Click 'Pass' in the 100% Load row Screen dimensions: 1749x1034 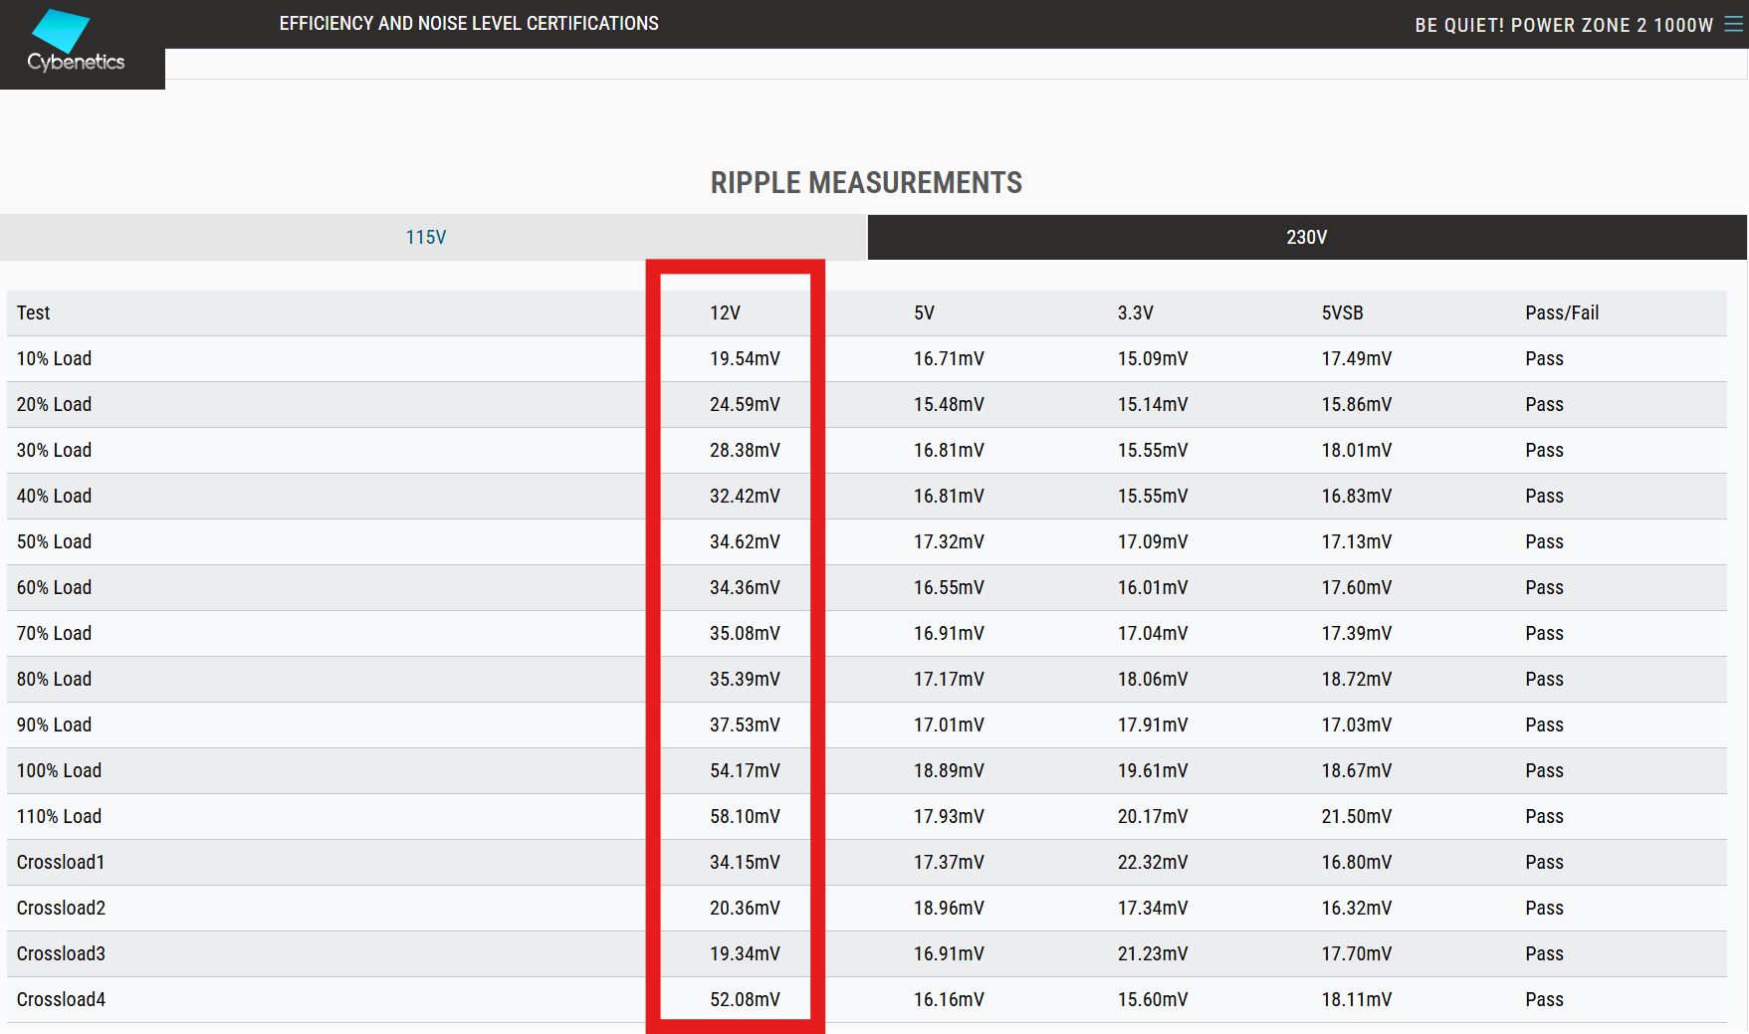(x=1544, y=770)
